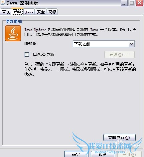The image size is (144, 157).
Task: Open the 下载之前 combo box
Action: [104, 44]
